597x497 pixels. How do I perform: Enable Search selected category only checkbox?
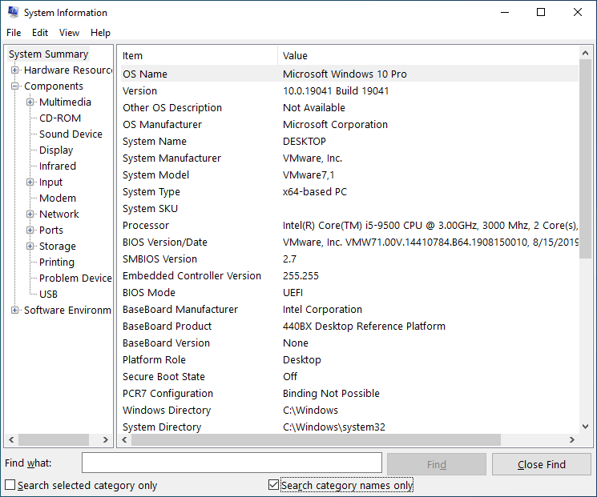pos(10,485)
